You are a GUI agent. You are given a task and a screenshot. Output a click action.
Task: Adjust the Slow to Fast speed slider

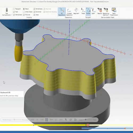(86, 120)
